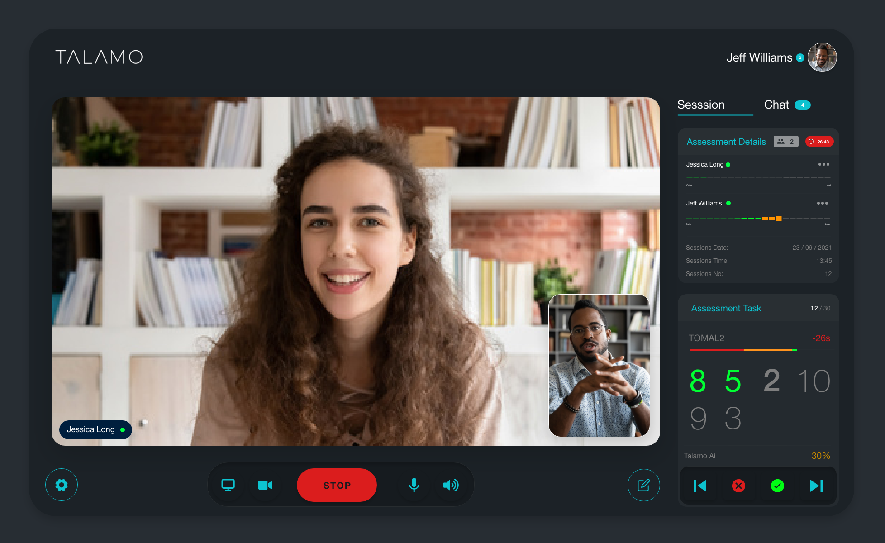Image resolution: width=885 pixels, height=543 pixels.
Task: Open the notes edit icon
Action: [643, 485]
